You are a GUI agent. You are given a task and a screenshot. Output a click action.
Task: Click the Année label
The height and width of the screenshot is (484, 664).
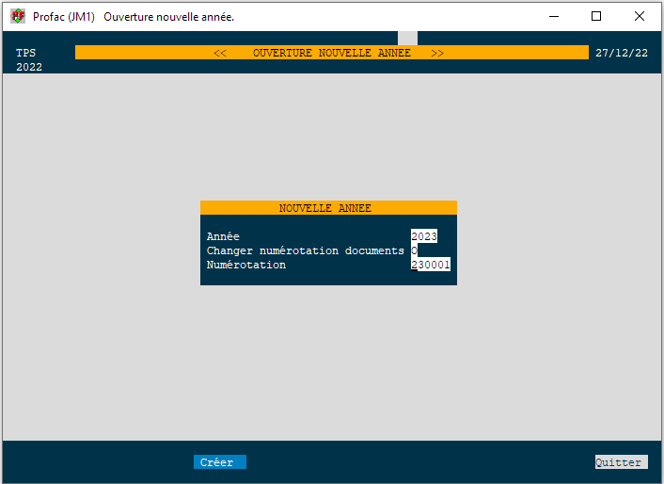pos(223,236)
